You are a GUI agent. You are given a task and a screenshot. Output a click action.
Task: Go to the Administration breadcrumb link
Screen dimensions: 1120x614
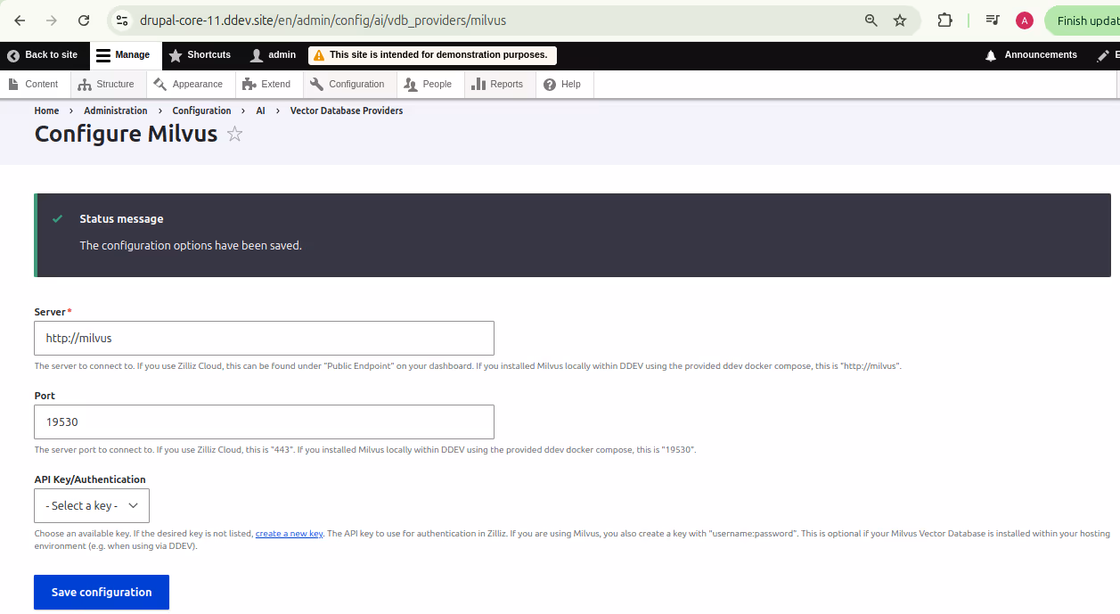pos(116,111)
